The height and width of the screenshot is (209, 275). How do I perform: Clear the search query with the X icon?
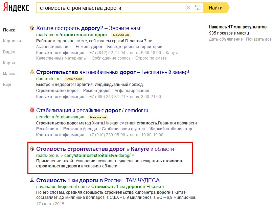click(188, 7)
